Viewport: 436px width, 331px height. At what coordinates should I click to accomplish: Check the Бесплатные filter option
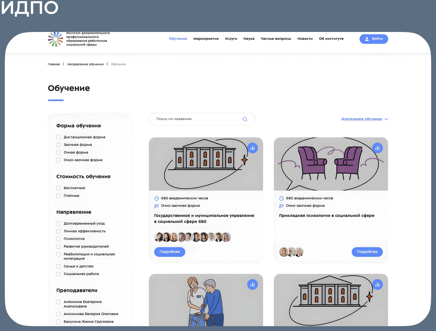[x=58, y=188]
